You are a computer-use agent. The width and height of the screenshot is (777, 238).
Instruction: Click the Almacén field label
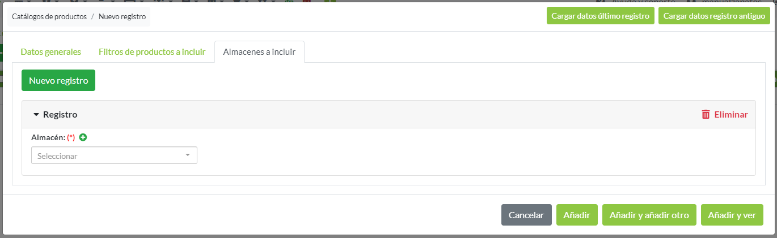click(48, 137)
